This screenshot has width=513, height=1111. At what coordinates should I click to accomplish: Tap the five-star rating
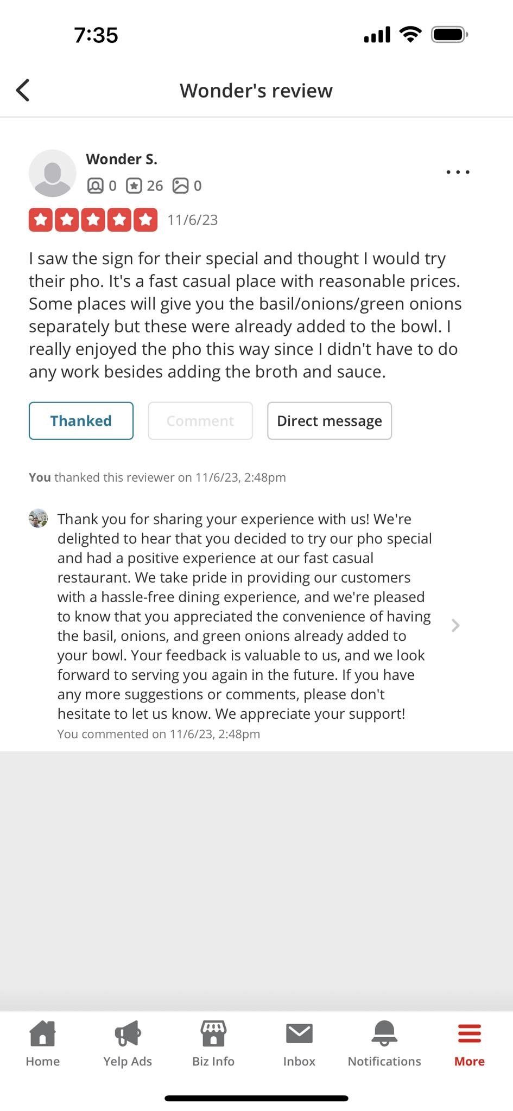click(93, 220)
